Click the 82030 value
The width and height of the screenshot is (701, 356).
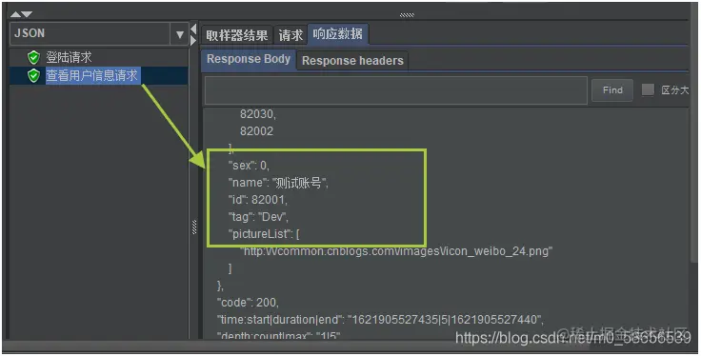[x=258, y=114]
